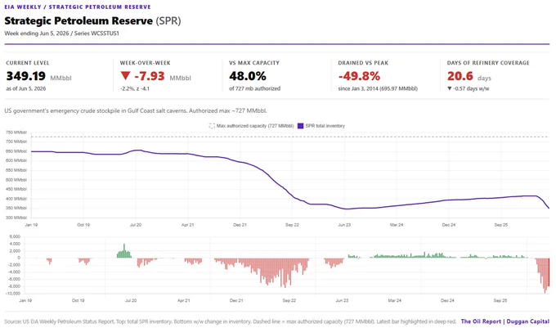
Task: Click the -49.8% drained vs peak figure
Action: 359,76
